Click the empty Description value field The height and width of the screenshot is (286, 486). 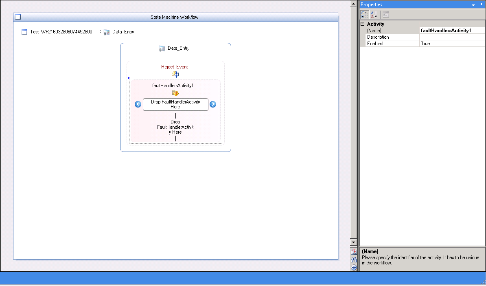point(452,37)
